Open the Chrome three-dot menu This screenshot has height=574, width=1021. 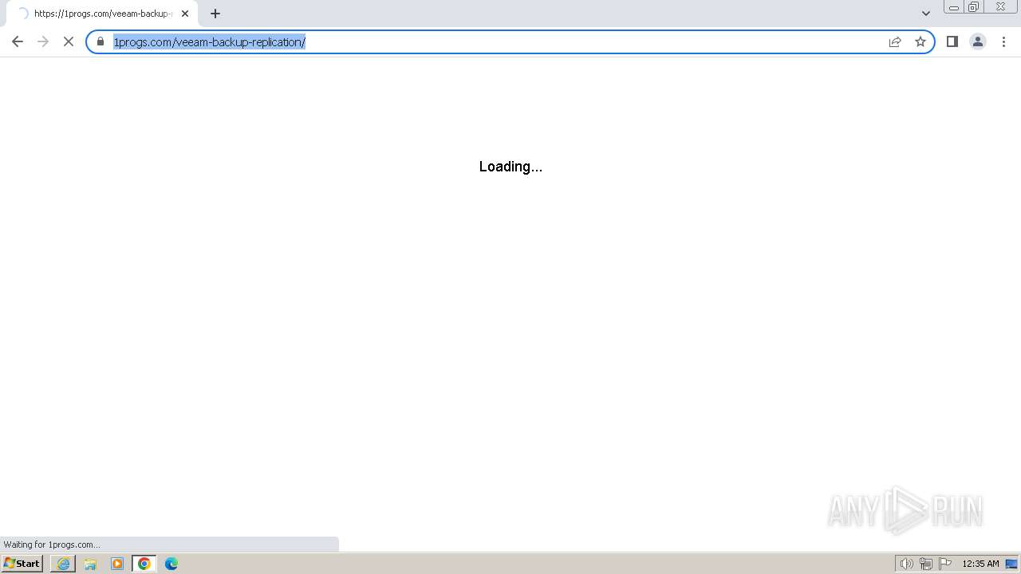(1003, 41)
